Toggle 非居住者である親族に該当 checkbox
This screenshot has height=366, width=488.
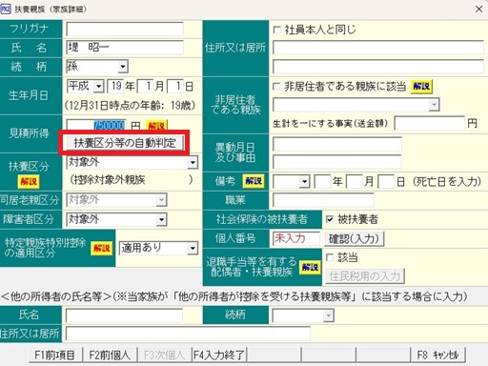pyautogui.click(x=276, y=87)
